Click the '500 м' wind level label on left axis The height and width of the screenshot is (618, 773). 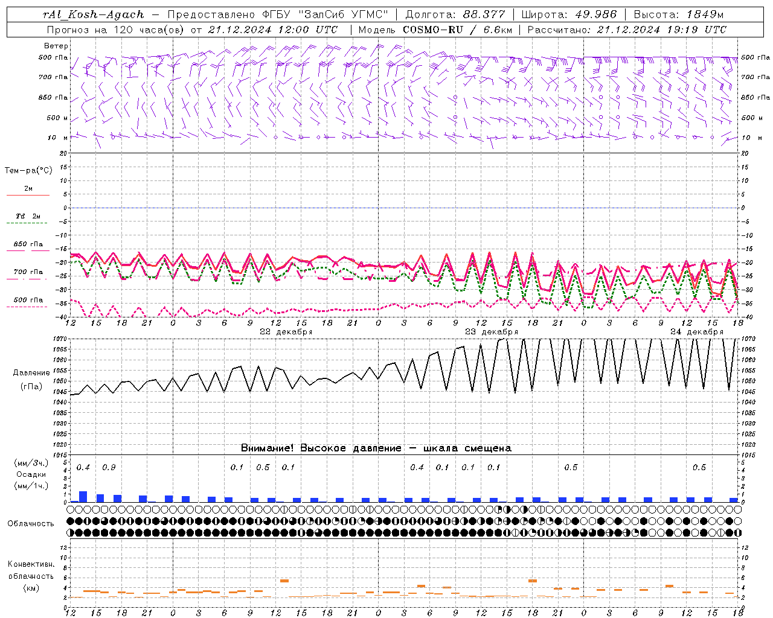pyautogui.click(x=57, y=118)
